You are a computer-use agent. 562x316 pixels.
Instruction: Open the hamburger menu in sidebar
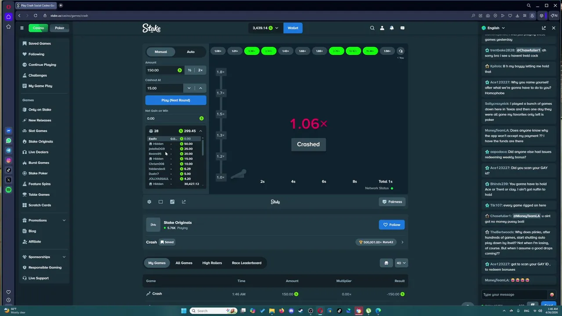point(22,28)
